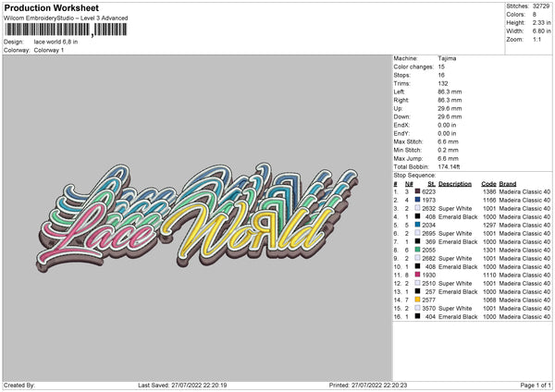This screenshot has width=555, height=392.
Task: Click the 'Colors:' label in header
Action: 516,15
